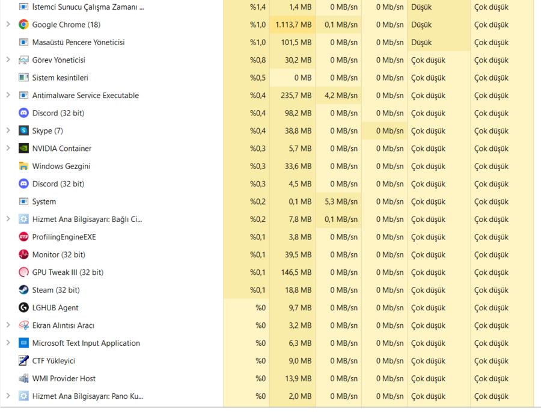541x412 pixels.
Task: Select the LGHUB Agent process name
Action: (x=55, y=308)
